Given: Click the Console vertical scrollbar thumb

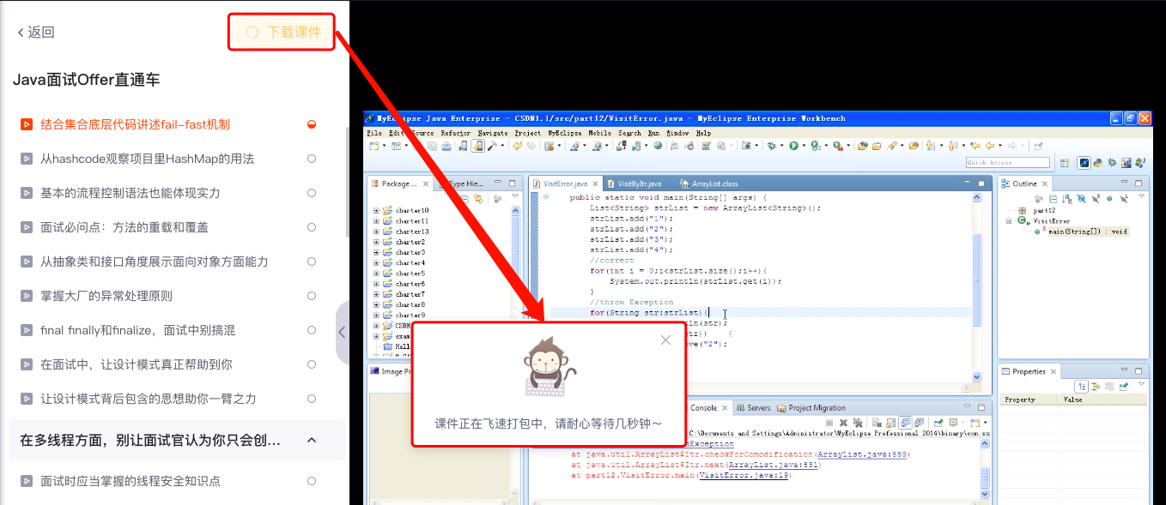Looking at the screenshot, I should pos(985,476).
